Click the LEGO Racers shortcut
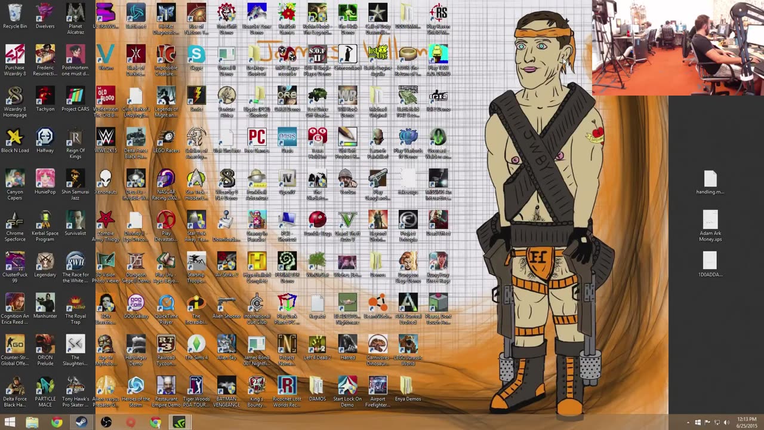This screenshot has width=764, height=430. click(x=166, y=140)
